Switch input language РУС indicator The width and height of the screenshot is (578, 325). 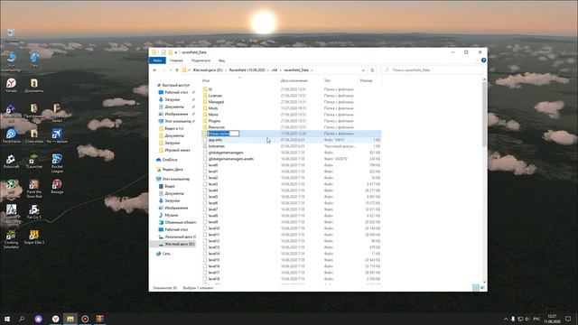pos(536,319)
